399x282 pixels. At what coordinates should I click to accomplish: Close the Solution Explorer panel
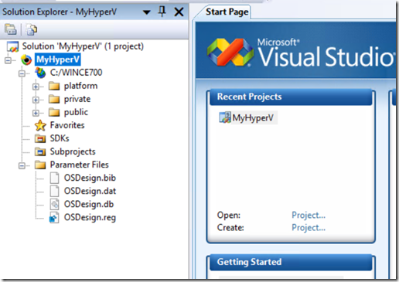[x=179, y=12]
